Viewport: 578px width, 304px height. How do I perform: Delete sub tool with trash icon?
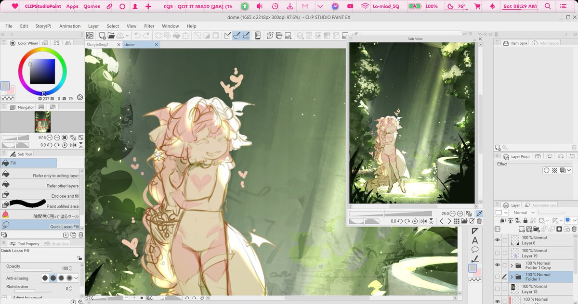click(x=81, y=235)
